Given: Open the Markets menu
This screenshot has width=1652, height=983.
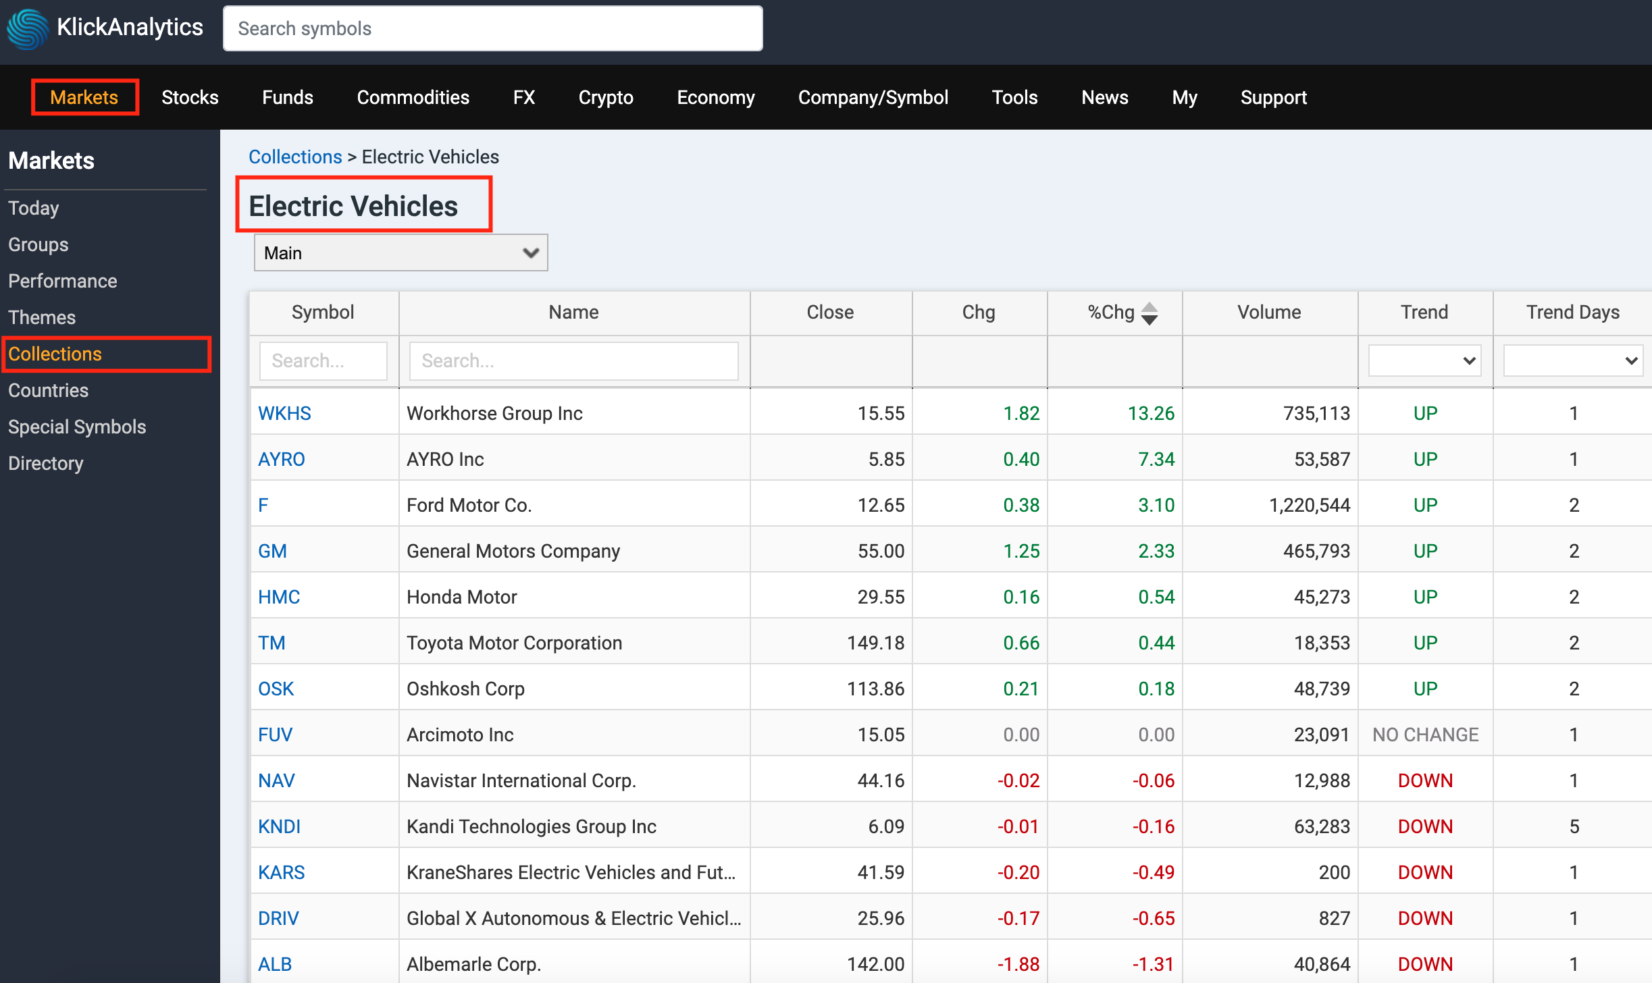Looking at the screenshot, I should point(84,97).
